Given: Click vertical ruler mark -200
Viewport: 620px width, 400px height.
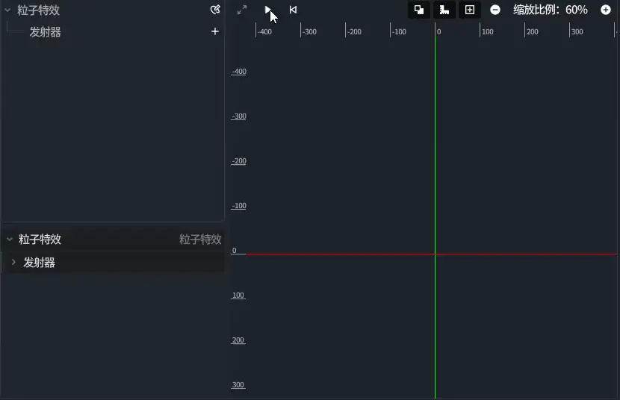Looking at the screenshot, I should 239,160.
